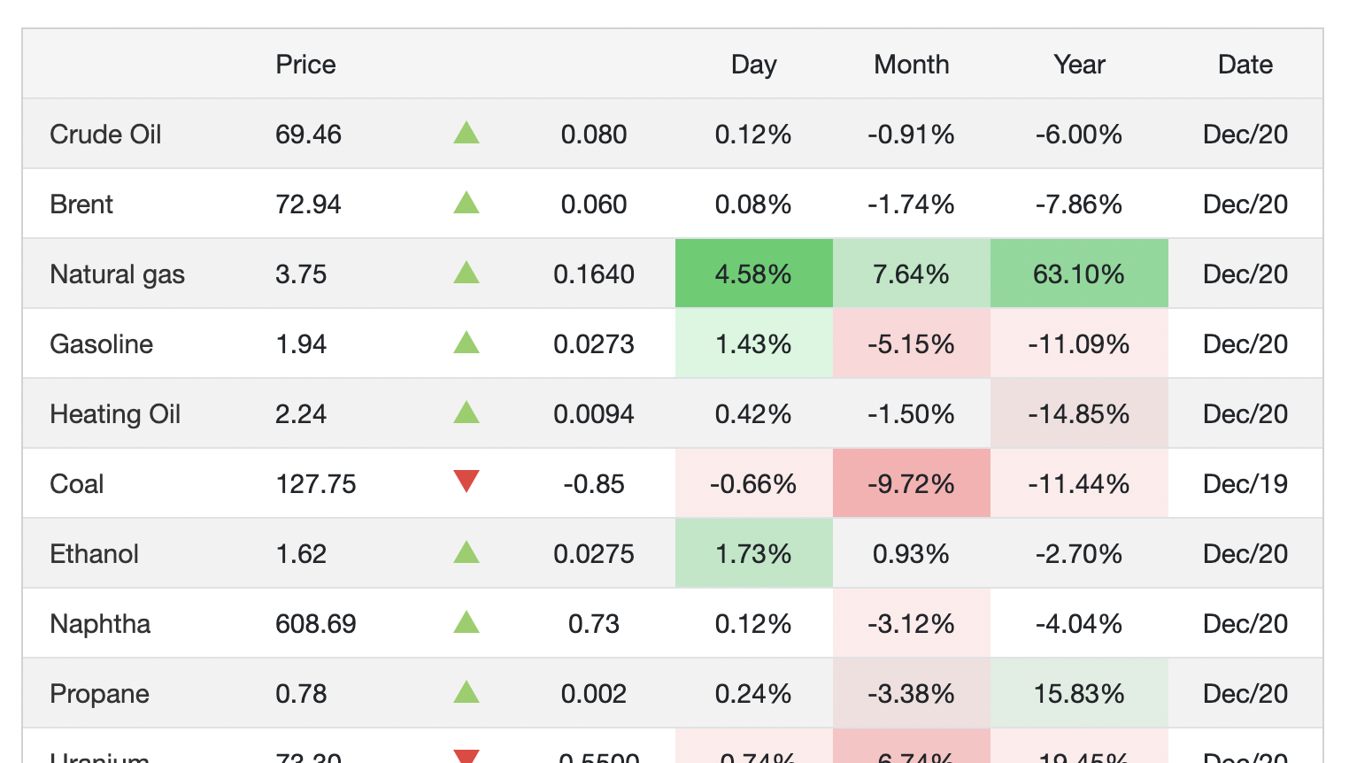Viewport: 1349px width, 763px height.
Task: Open the Ethanol commodity link
Action: [94, 554]
